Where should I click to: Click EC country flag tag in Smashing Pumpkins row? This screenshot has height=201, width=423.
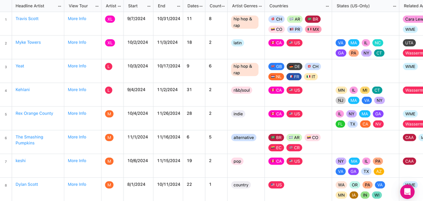276,148
